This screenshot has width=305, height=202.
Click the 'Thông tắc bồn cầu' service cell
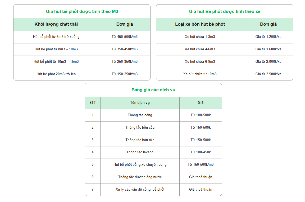[140, 128]
